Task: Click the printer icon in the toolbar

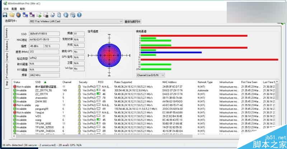Action: coord(46,15)
